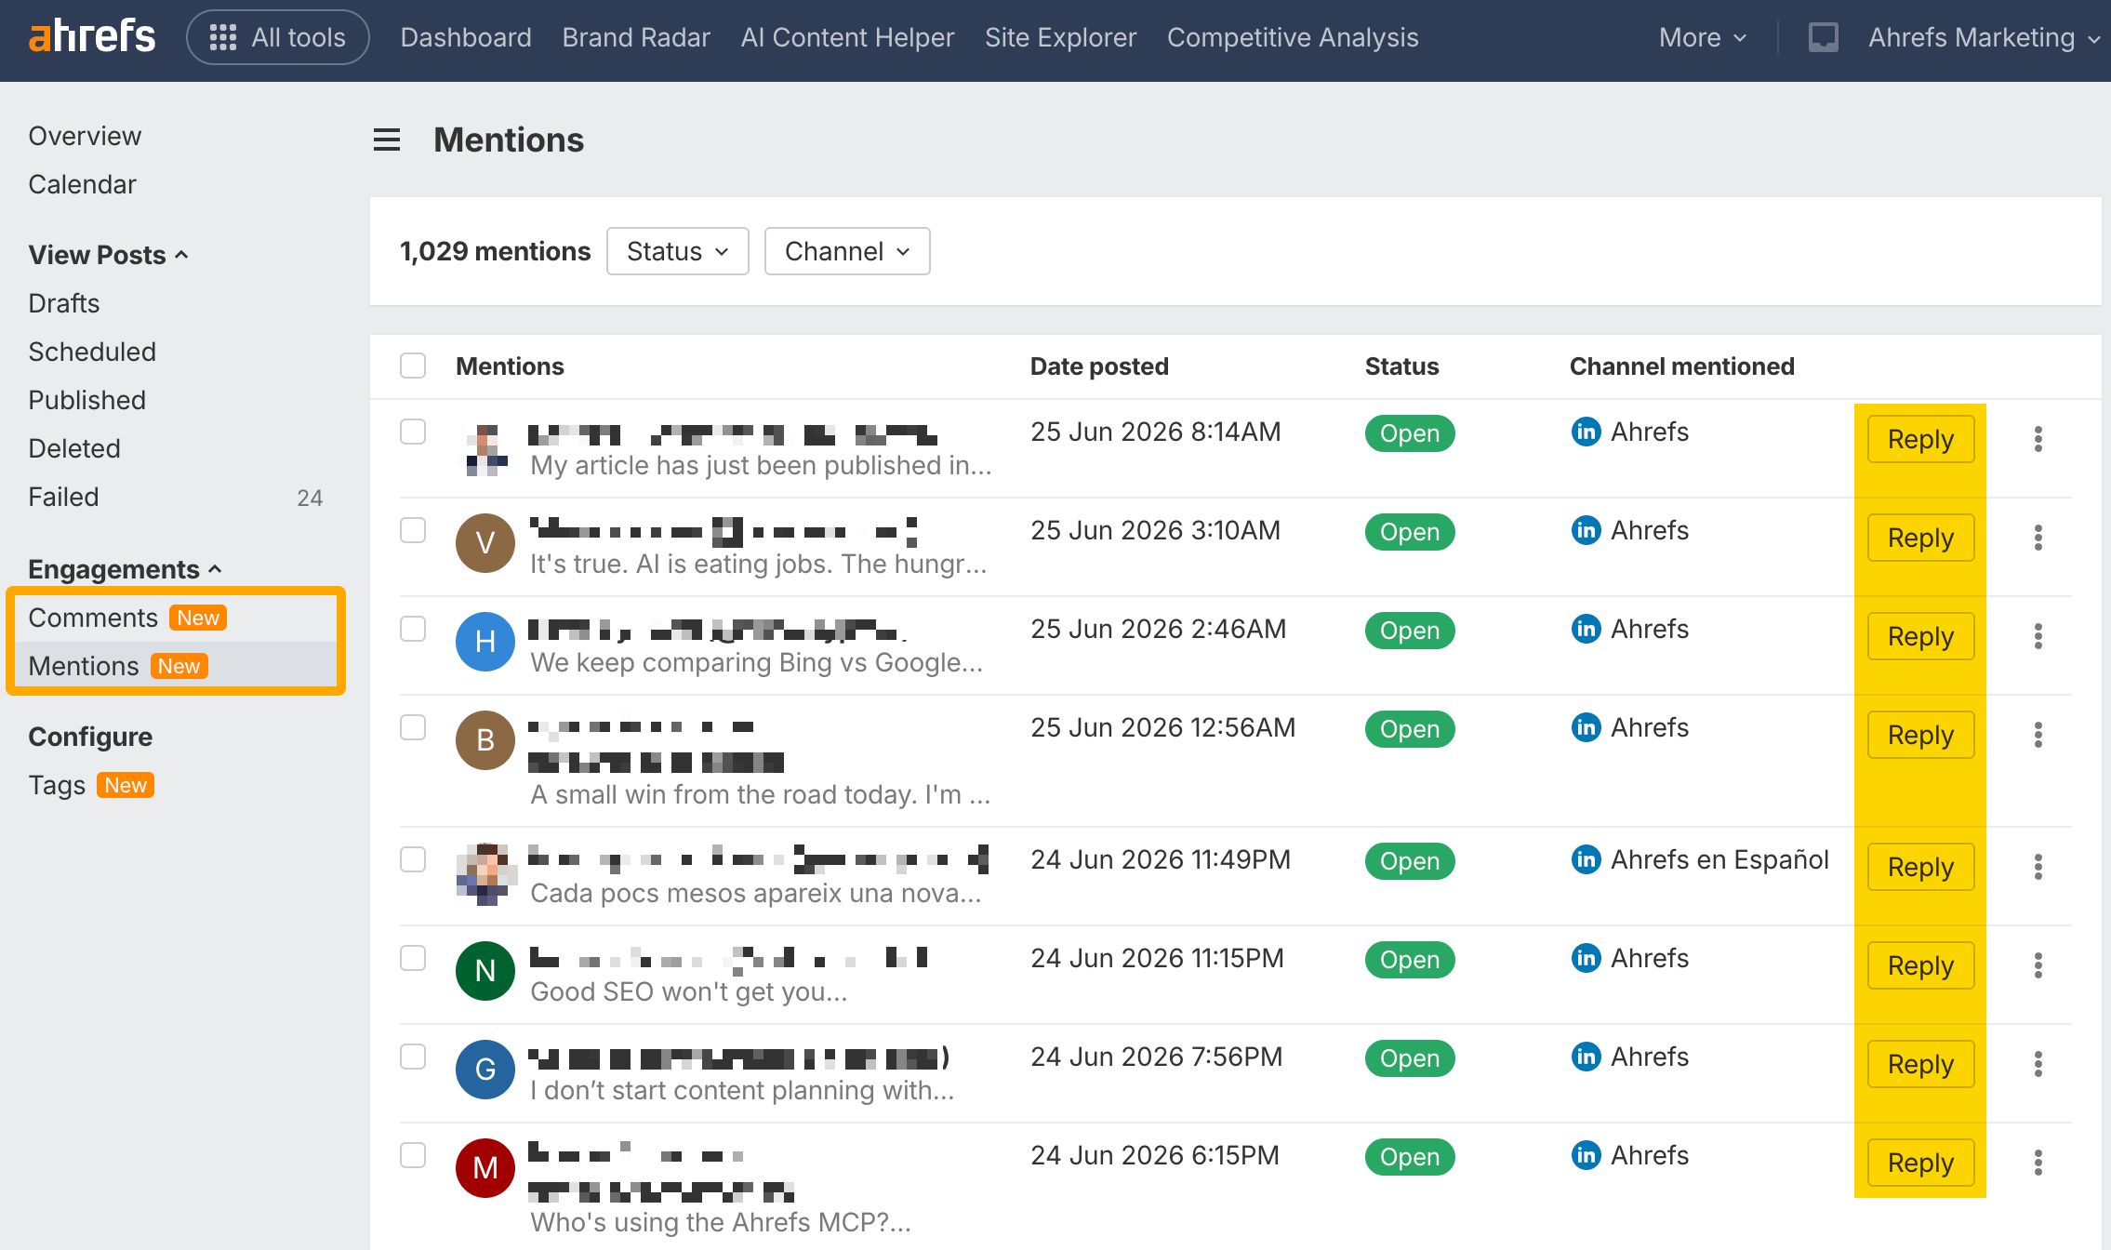
Task: Click the LinkedIn icon in 8:14AM row
Action: tap(1586, 432)
